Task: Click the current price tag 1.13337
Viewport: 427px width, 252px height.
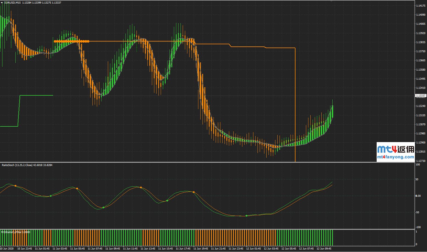Action: (x=420, y=96)
